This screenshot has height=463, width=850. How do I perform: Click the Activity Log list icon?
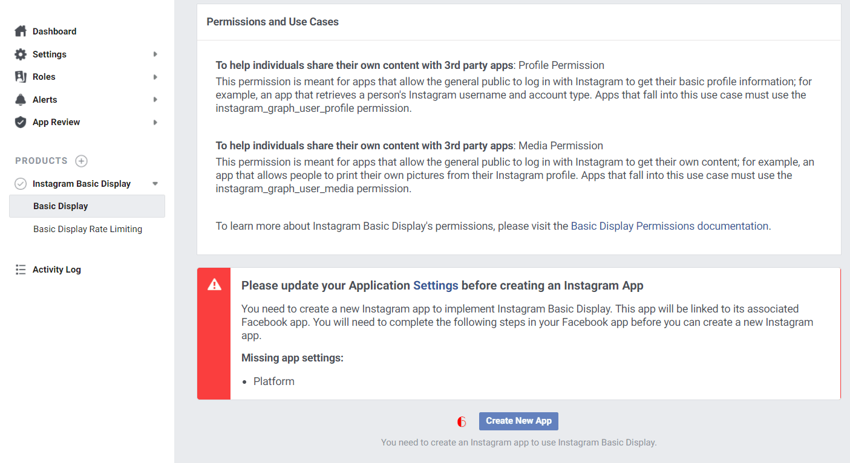click(x=21, y=270)
